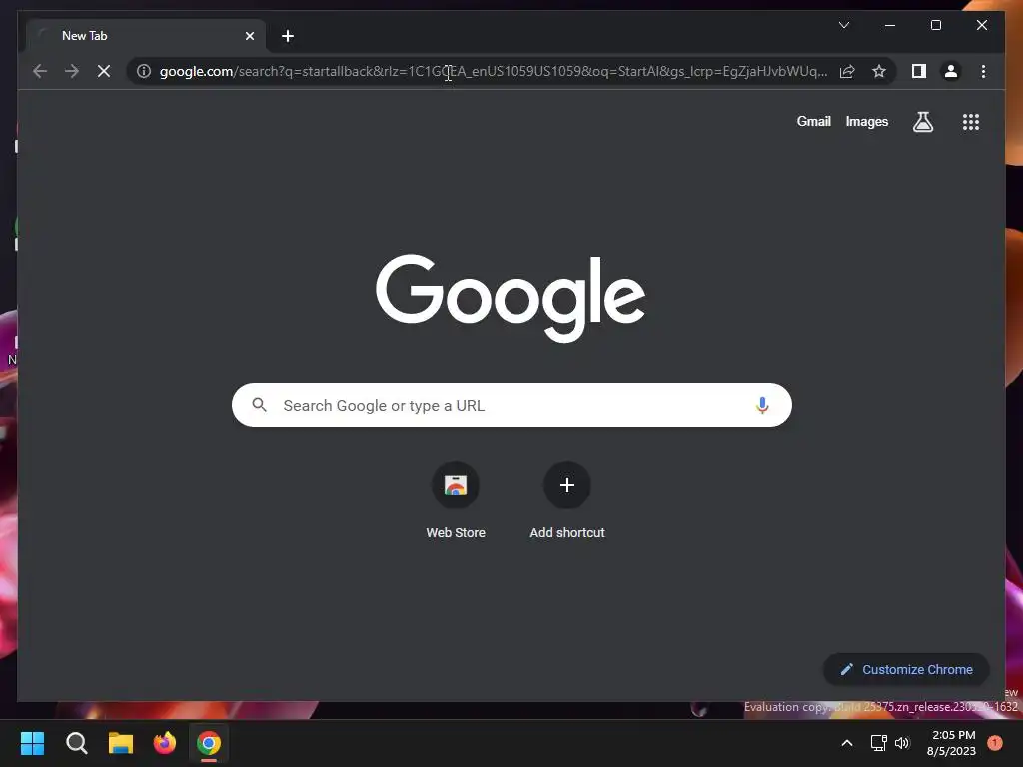
Task: Click the Google logo
Action: click(x=511, y=298)
